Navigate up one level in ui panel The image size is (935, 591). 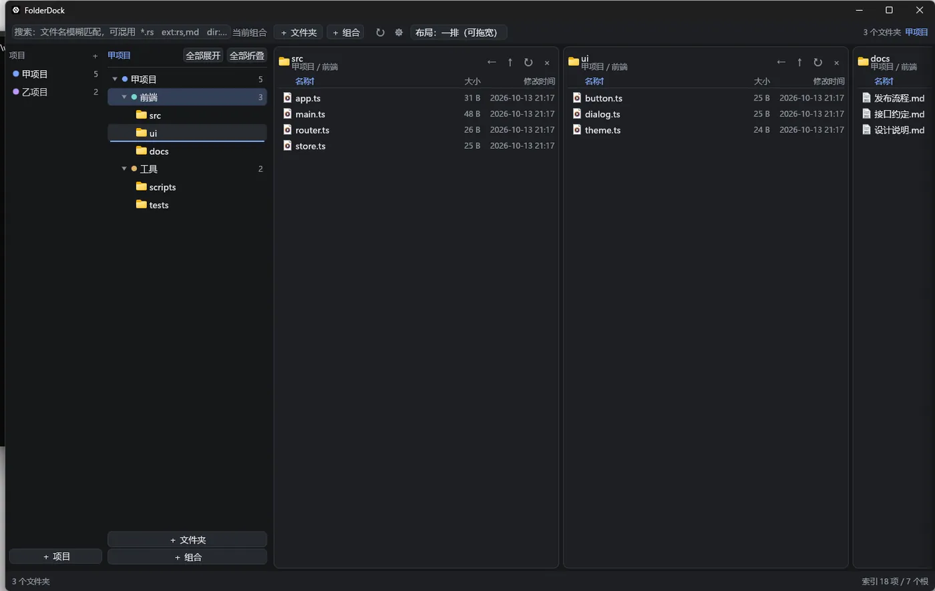(x=799, y=62)
